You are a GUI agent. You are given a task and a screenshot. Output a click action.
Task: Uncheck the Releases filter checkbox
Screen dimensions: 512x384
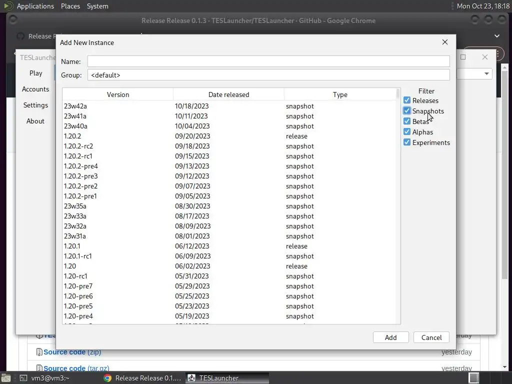(x=407, y=100)
